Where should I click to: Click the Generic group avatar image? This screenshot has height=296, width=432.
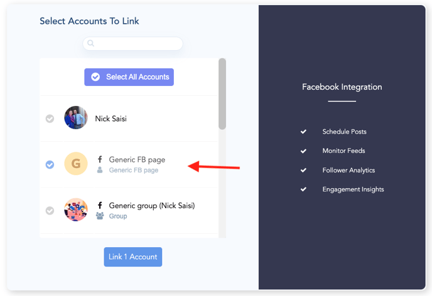76,209
